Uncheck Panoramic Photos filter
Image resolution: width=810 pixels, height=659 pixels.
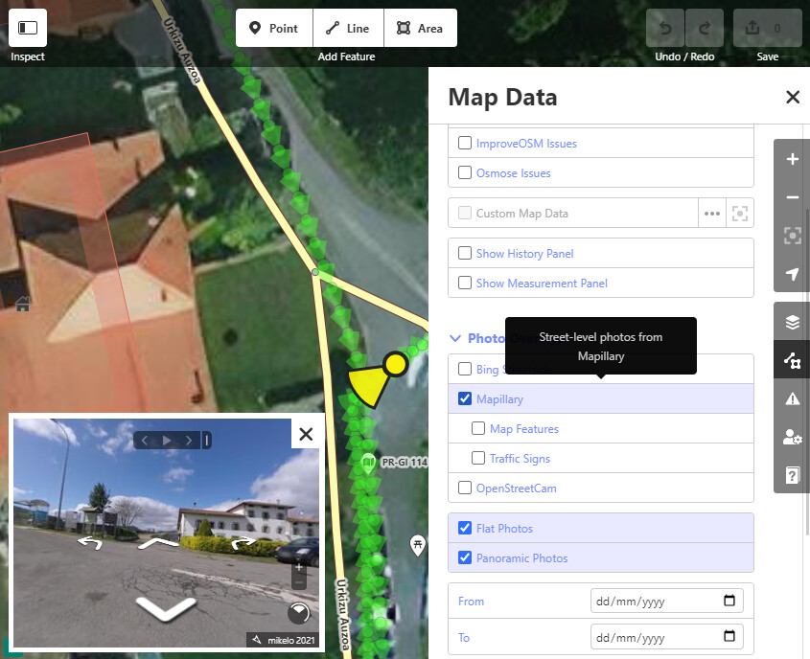point(464,557)
